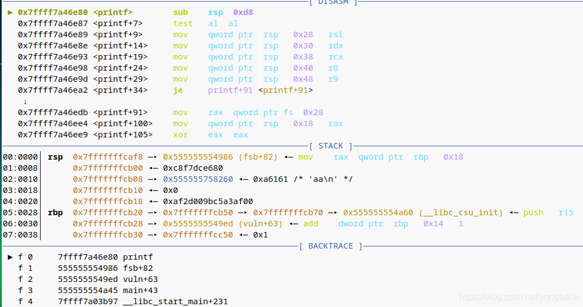Select address 0x7ffff7a46e80 in disassembly

53,12
